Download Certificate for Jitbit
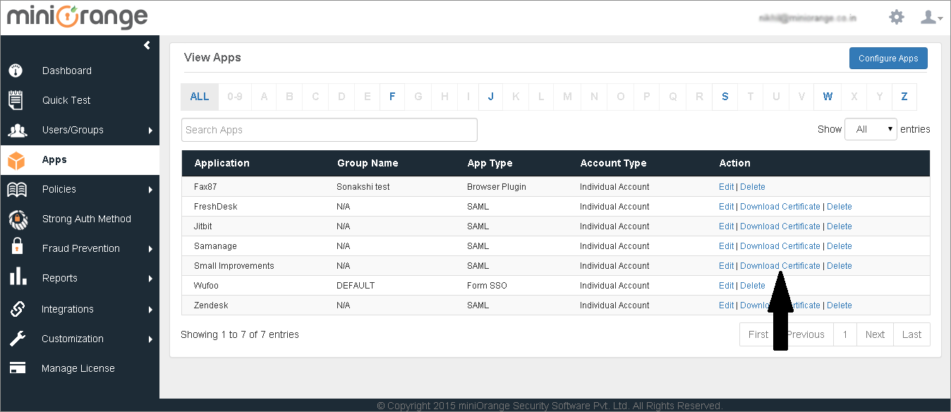This screenshot has width=951, height=412. pyautogui.click(x=780, y=226)
